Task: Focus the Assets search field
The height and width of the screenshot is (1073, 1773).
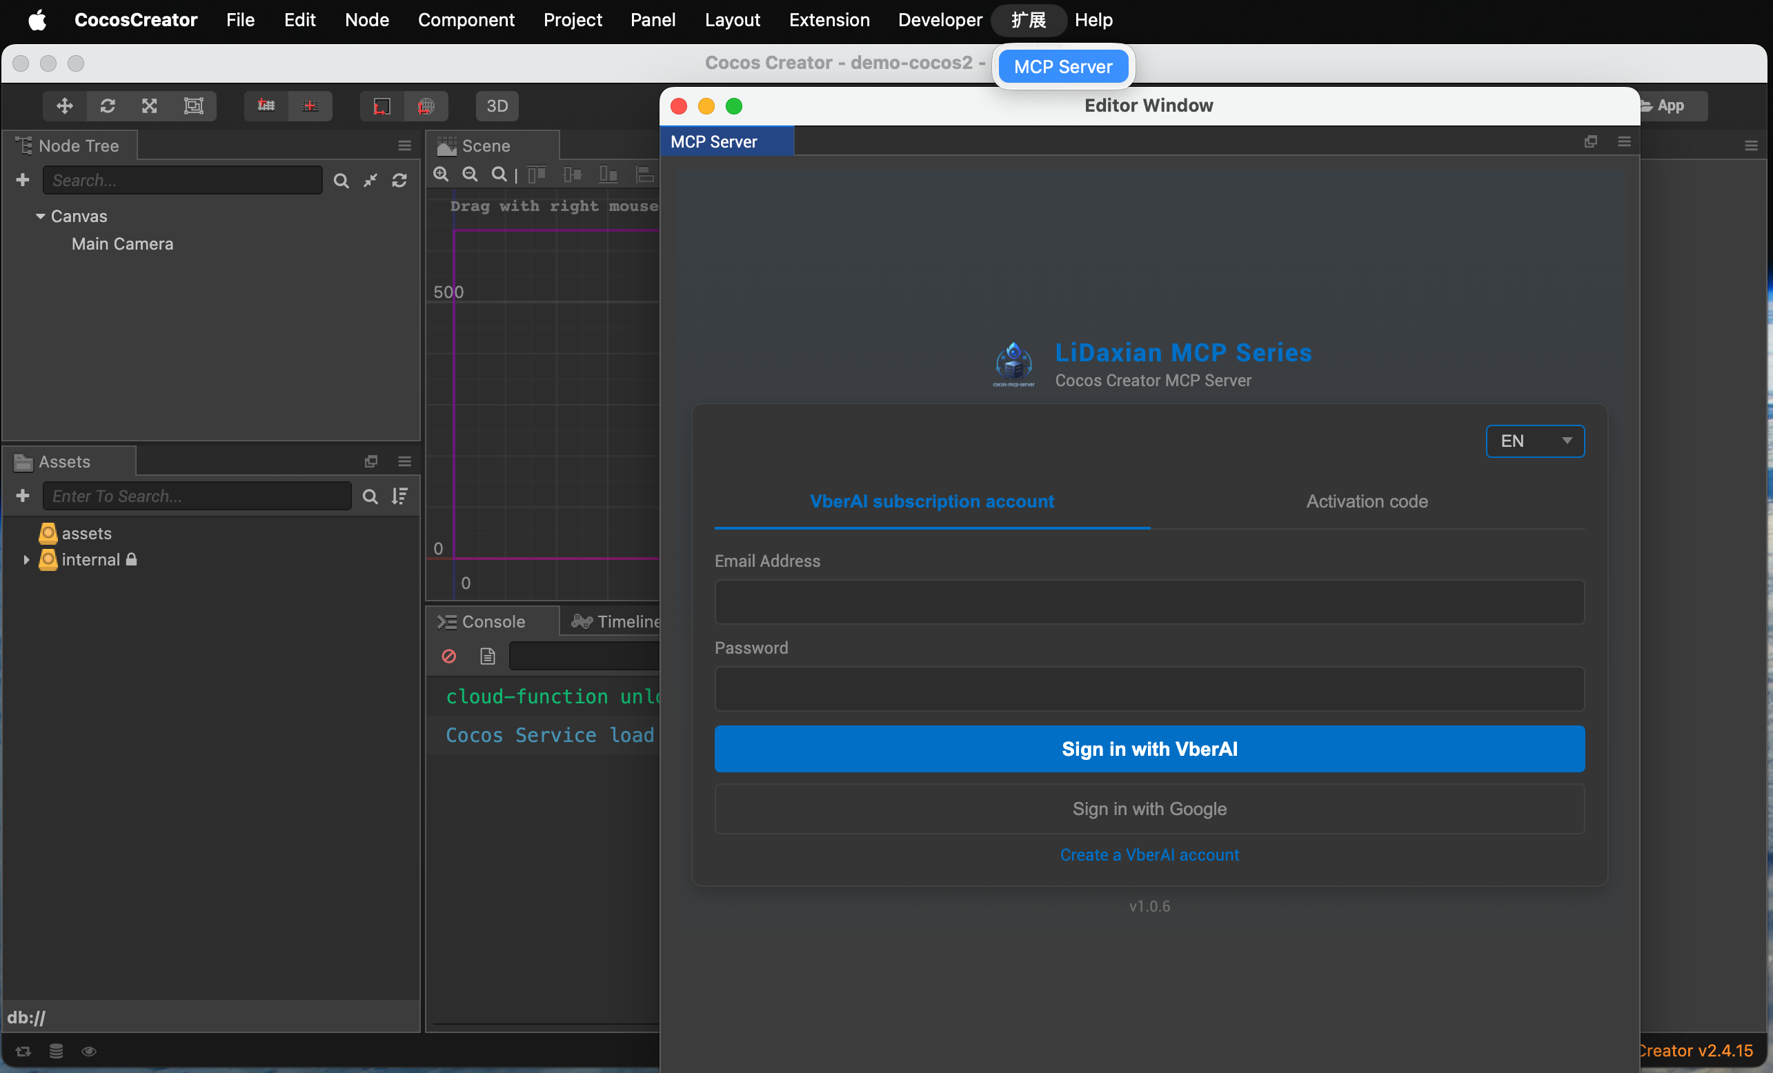Action: point(197,496)
